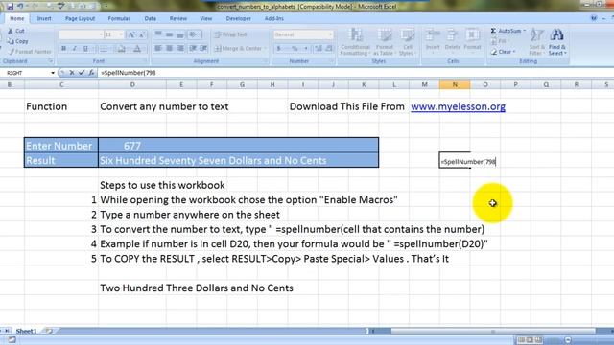
Task: Open the Insert ribbon tab
Action: click(44, 18)
